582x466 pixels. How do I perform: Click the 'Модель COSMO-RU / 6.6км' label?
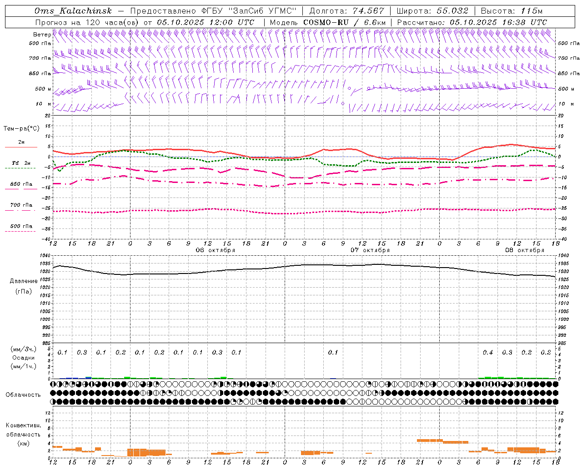click(328, 22)
